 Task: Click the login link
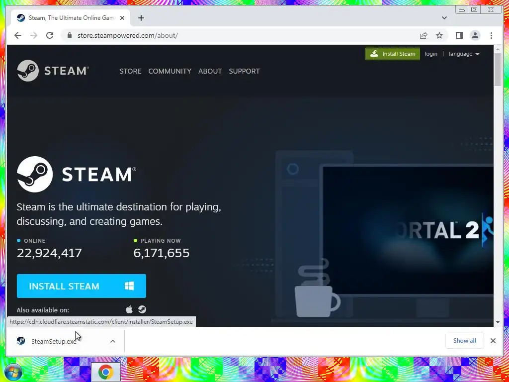pos(431,54)
